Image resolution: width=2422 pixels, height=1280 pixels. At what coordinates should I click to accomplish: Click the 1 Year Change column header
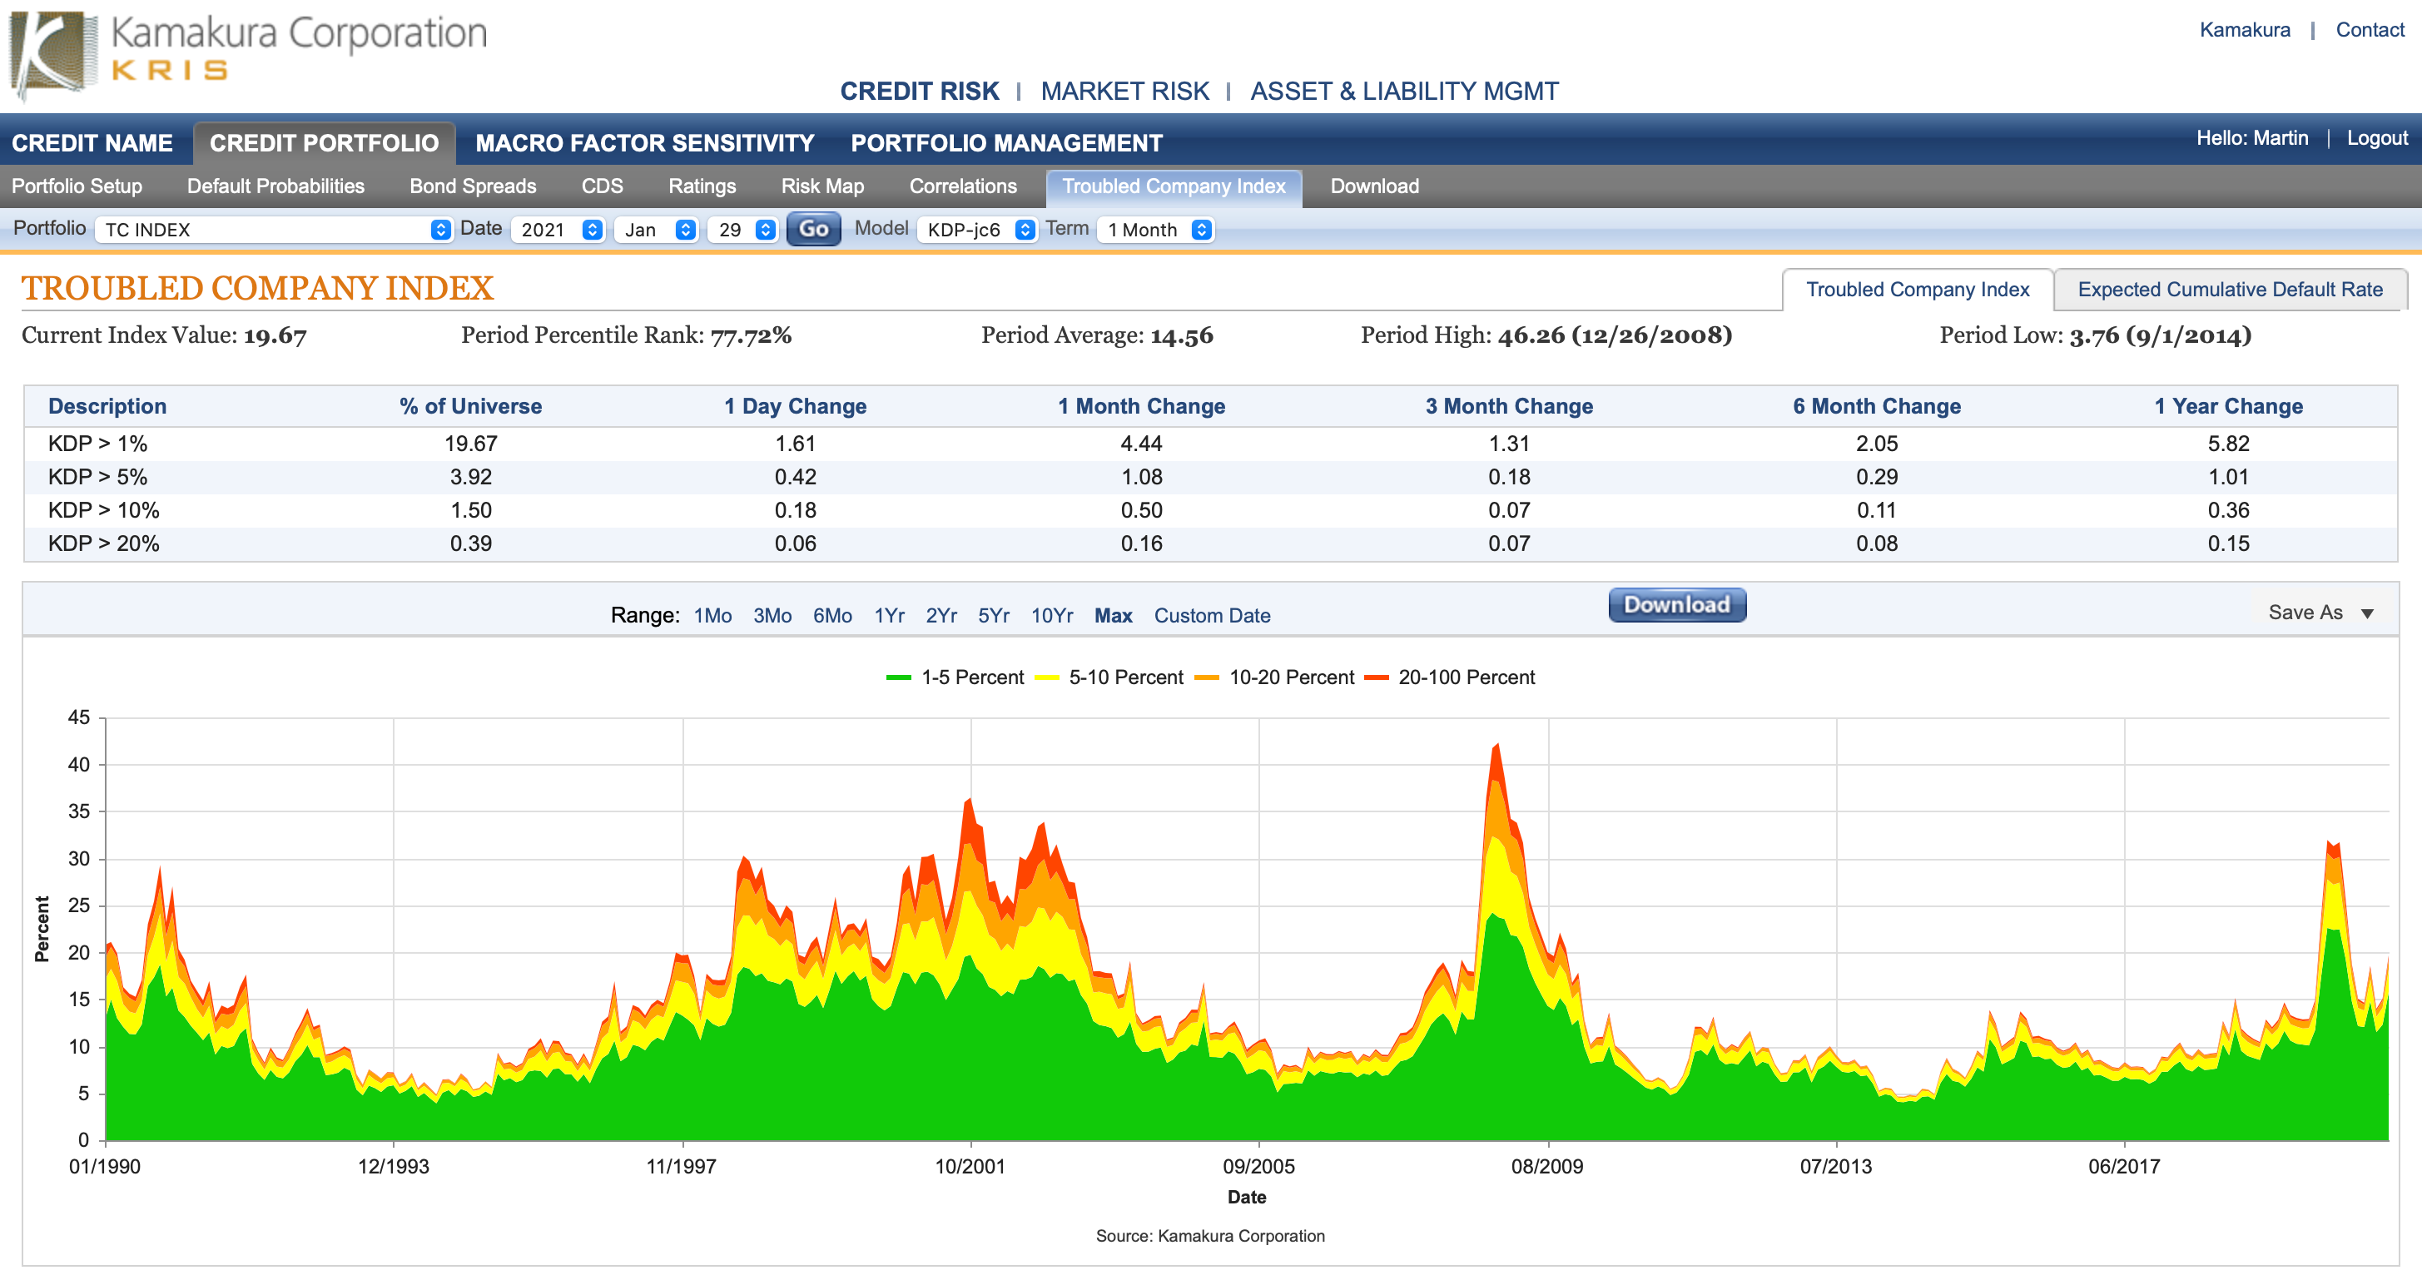2228,406
